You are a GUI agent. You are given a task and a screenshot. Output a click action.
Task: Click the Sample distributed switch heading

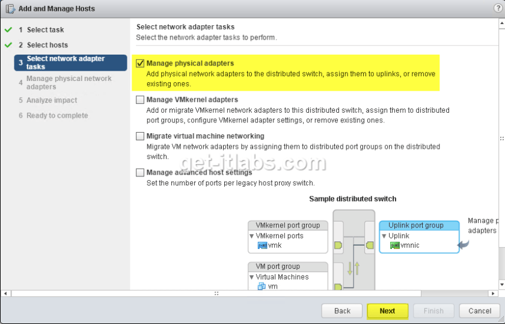pyautogui.click(x=353, y=199)
